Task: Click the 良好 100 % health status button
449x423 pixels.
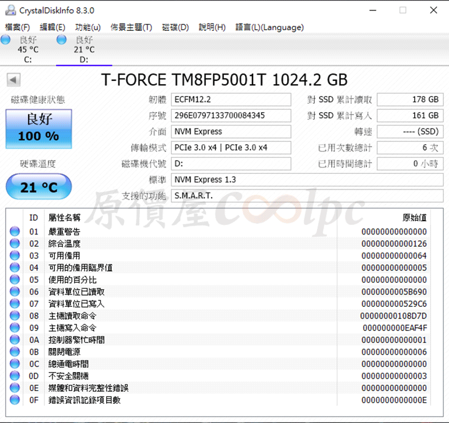Action: point(39,129)
